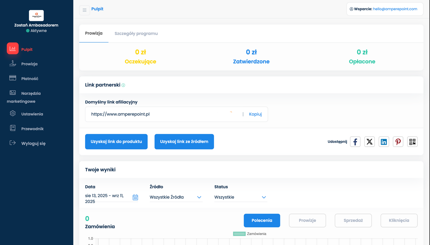Click Uzyskaj link ze źródłem button
This screenshot has height=245, width=430.
184,142
